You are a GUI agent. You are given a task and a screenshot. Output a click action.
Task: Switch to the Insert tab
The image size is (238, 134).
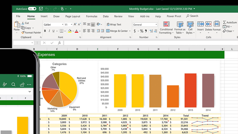coord(44,16)
